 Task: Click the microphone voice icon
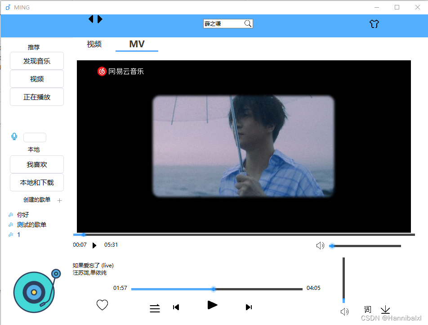coord(14,136)
